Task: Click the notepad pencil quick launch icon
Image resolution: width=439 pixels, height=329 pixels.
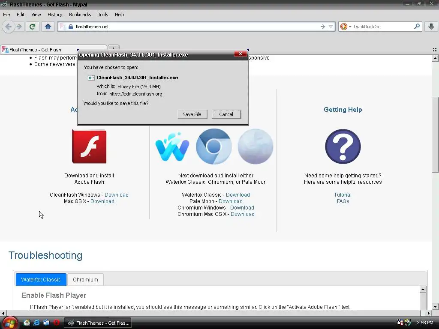Action: 27,323
